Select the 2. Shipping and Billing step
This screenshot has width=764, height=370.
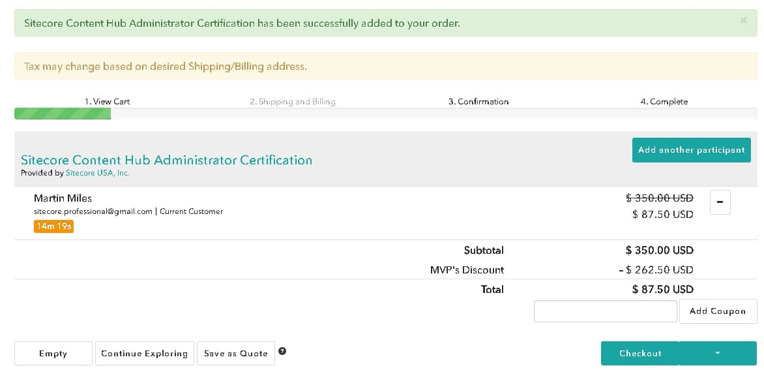pos(292,101)
